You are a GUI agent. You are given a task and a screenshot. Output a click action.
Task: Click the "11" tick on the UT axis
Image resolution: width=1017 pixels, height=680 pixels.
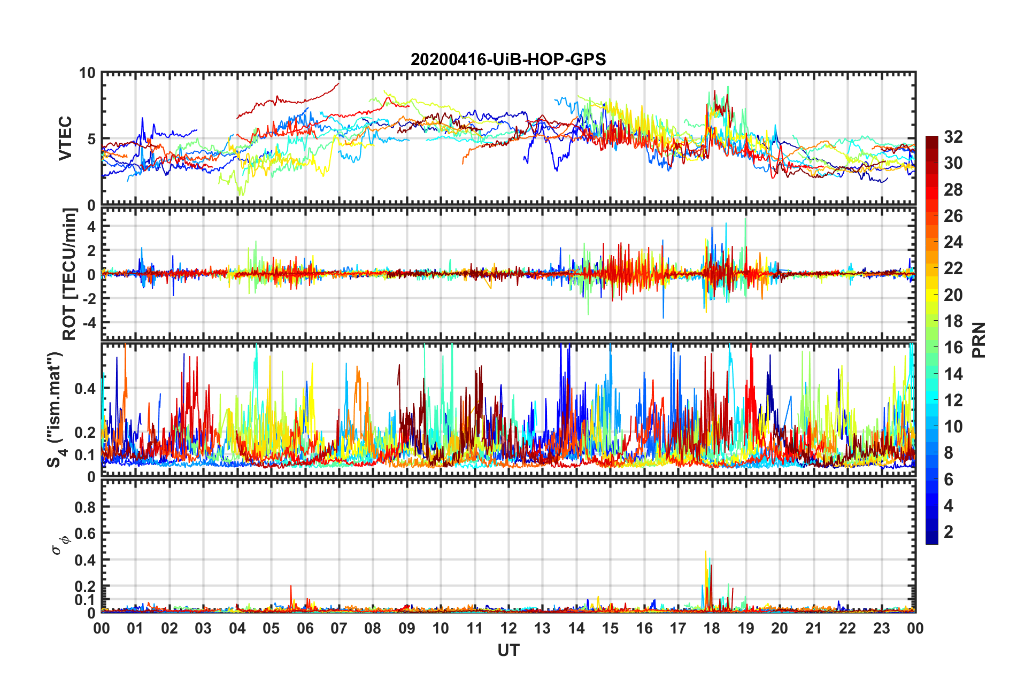pyautogui.click(x=475, y=628)
